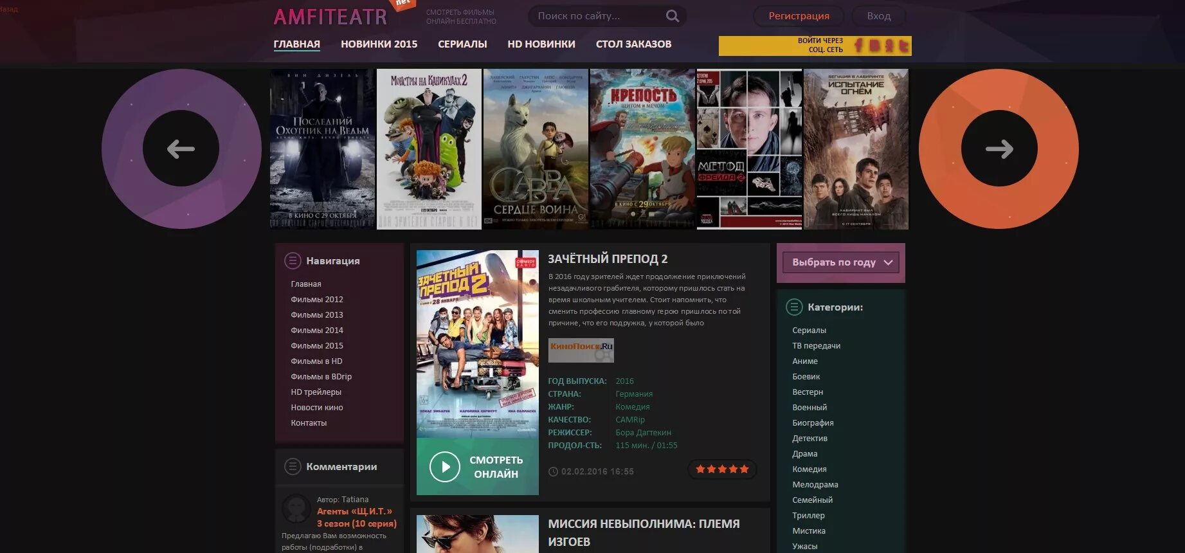
Task: Click the search magnifier icon
Action: click(x=672, y=16)
